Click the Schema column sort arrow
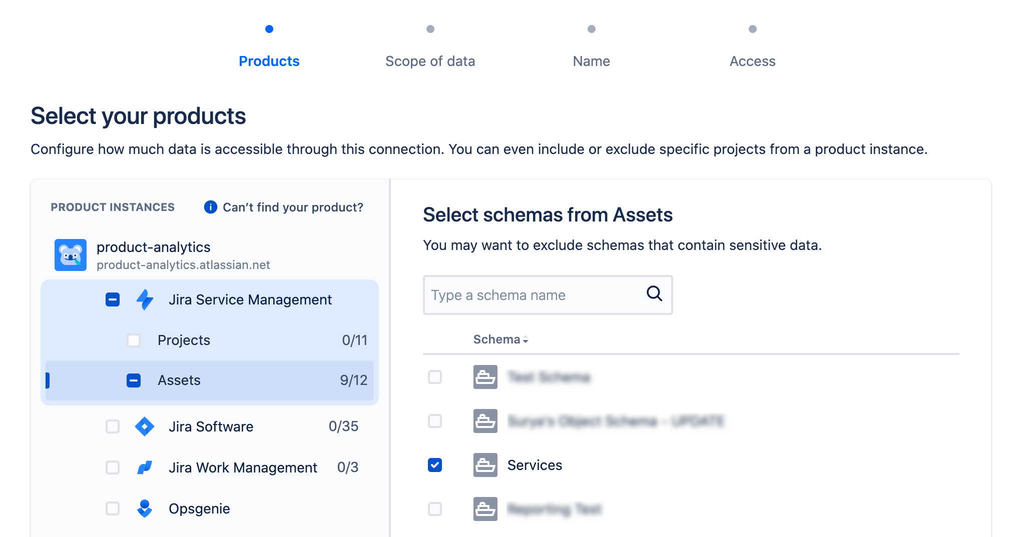This screenshot has width=1027, height=537. (525, 340)
